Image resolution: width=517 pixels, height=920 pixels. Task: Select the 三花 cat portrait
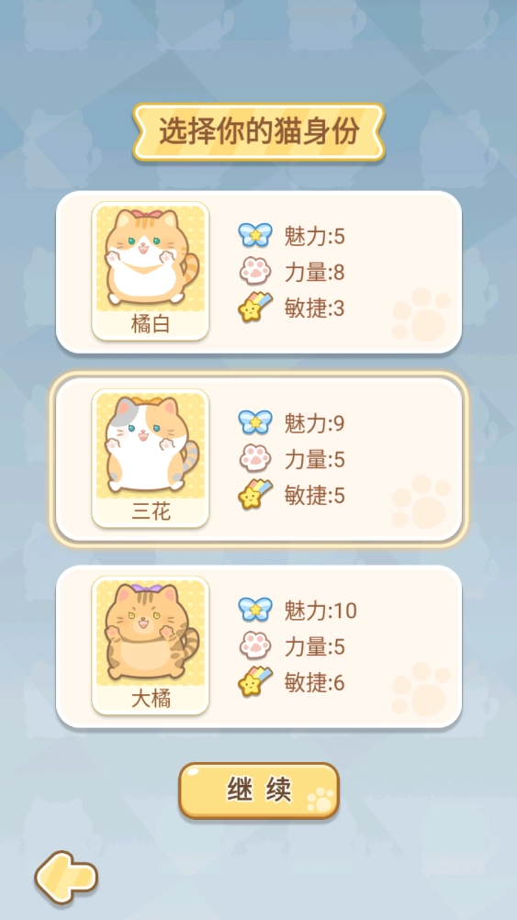(x=151, y=457)
